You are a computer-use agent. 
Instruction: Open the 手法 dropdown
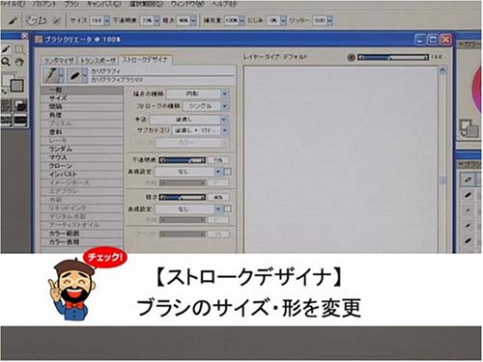pyautogui.click(x=188, y=120)
